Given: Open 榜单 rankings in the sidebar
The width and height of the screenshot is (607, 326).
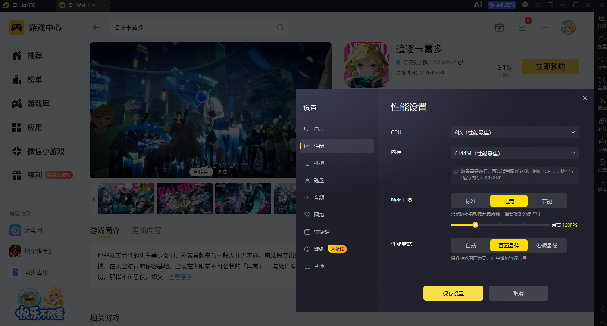Looking at the screenshot, I should pyautogui.click(x=27, y=80).
